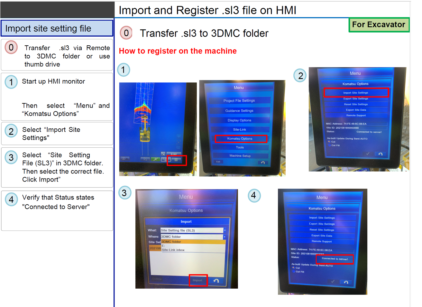
Task: Tap Reset Site Settings in step 4 screen
Action: click(323, 230)
